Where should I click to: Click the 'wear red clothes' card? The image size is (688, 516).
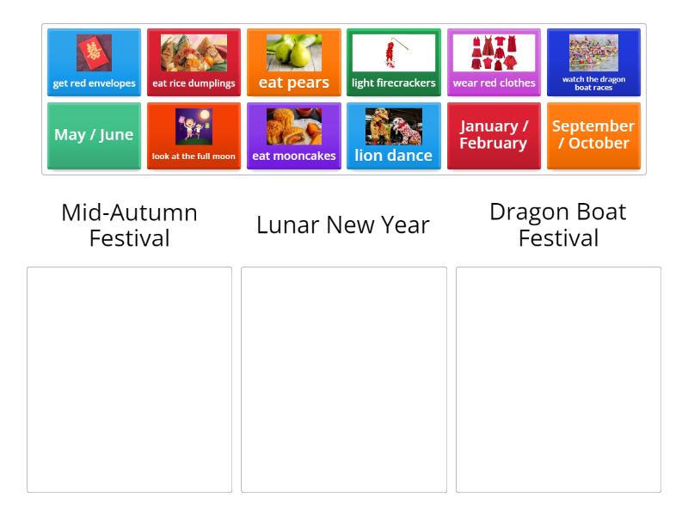[494, 62]
